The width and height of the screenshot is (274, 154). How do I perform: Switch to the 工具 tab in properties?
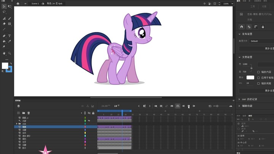(x=253, y=6)
